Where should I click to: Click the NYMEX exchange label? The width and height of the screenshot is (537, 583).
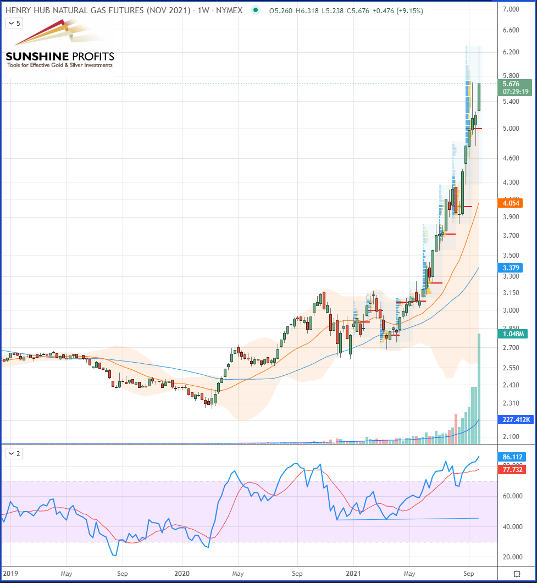[229, 10]
